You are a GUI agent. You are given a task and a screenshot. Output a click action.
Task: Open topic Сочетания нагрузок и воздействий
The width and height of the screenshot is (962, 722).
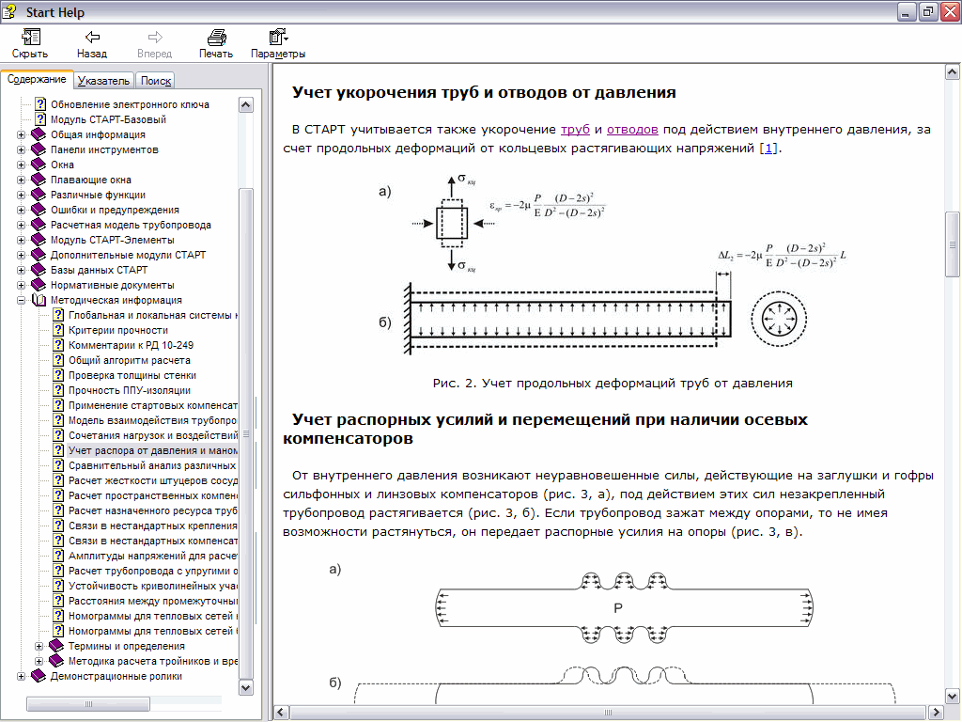point(153,435)
